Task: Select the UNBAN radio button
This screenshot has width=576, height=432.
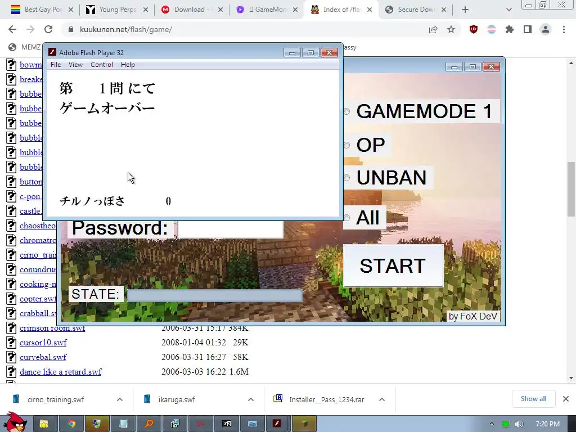Action: [346, 178]
